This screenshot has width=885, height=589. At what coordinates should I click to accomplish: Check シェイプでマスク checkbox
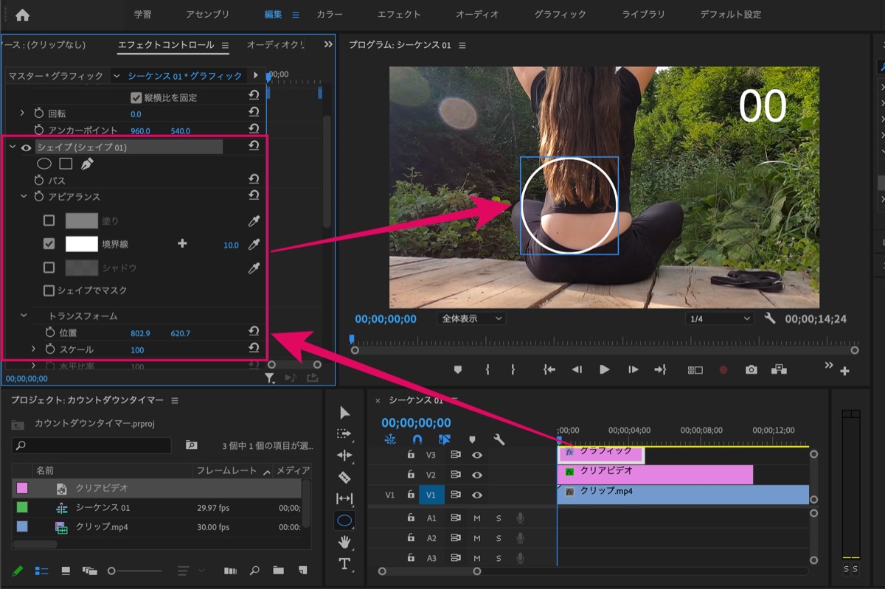(x=49, y=290)
